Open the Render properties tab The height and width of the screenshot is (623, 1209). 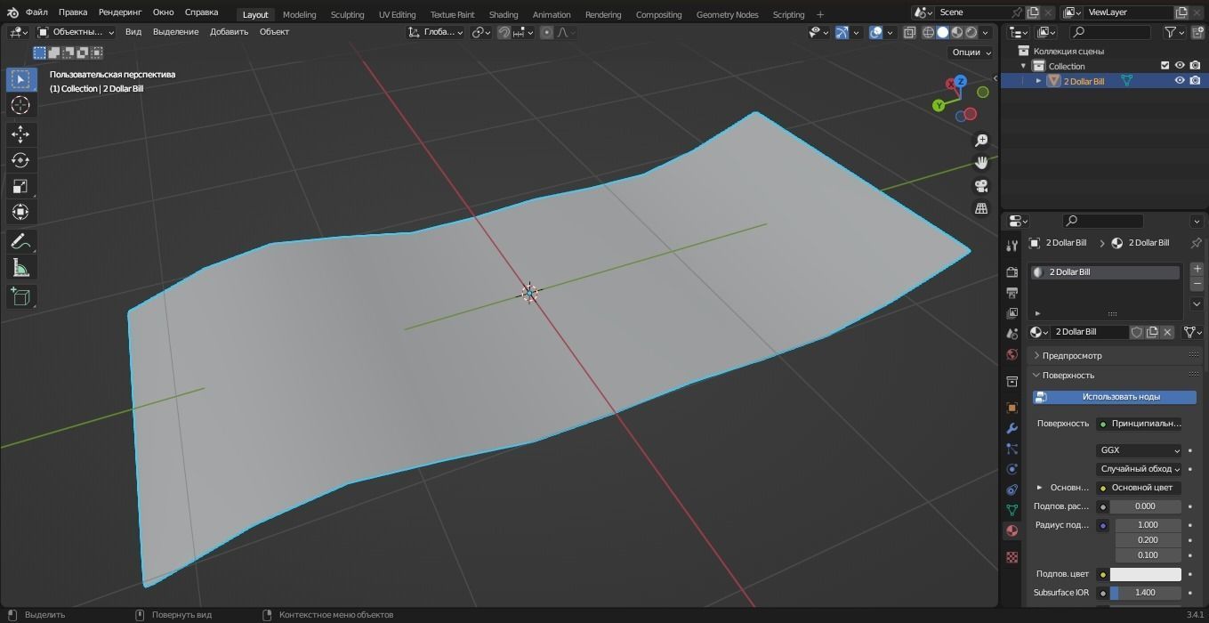[x=1012, y=271]
